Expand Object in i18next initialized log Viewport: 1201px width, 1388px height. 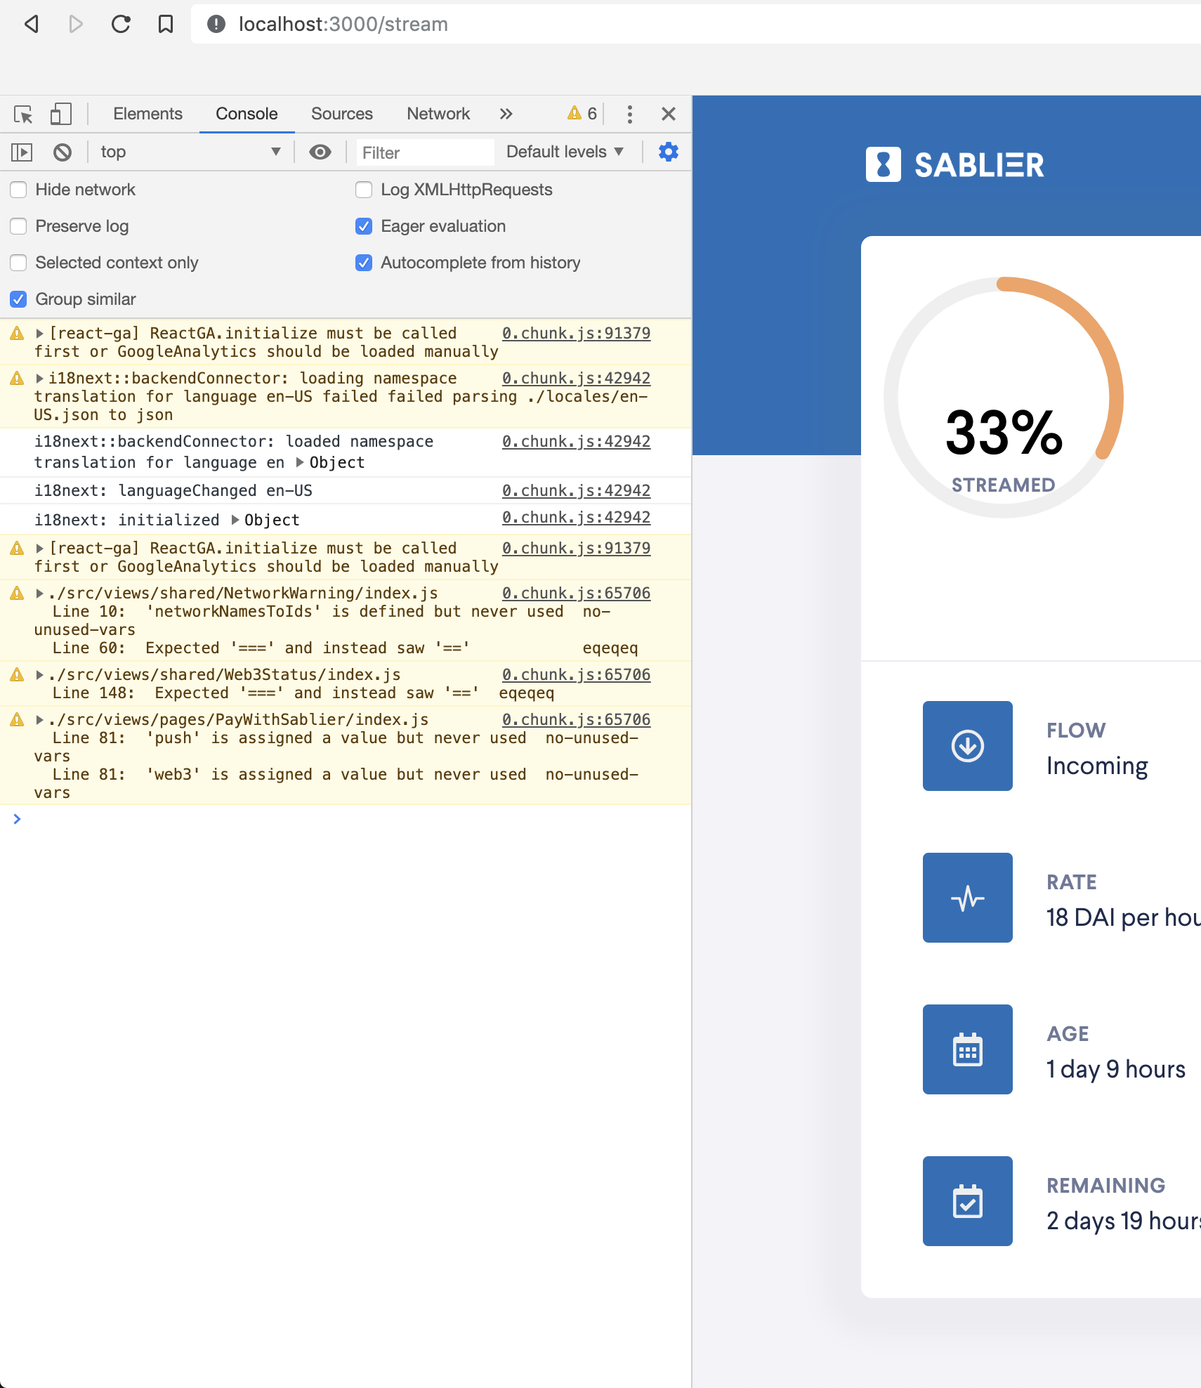click(x=235, y=520)
